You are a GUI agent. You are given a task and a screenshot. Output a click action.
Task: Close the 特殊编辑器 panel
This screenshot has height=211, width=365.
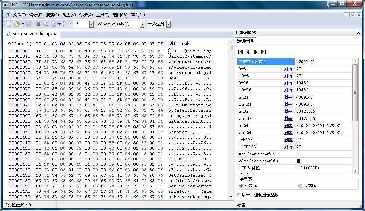359,33
